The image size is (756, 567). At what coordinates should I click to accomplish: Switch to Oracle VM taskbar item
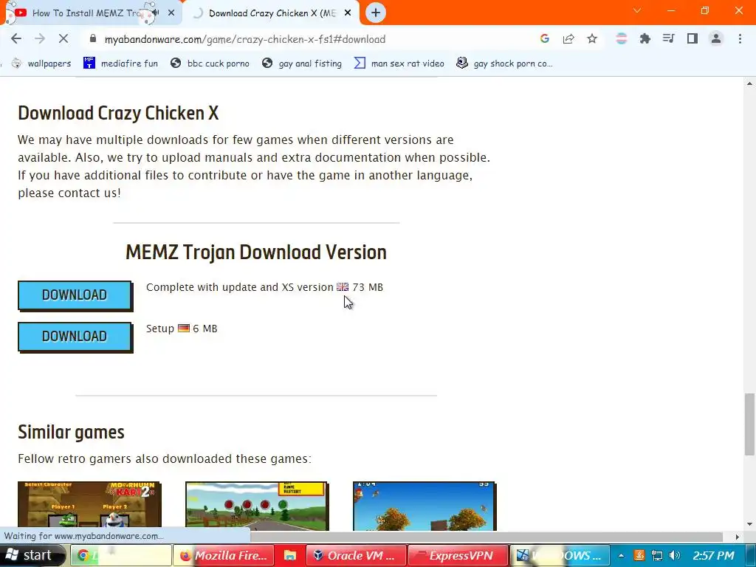point(357,555)
